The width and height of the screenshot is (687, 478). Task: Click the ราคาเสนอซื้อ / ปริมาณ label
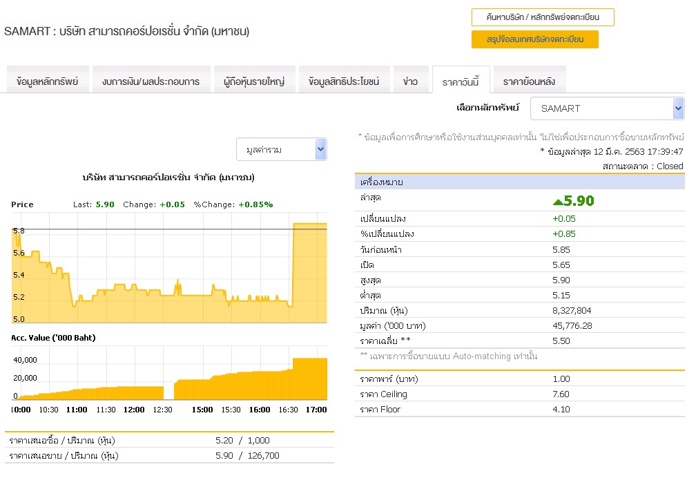click(61, 440)
